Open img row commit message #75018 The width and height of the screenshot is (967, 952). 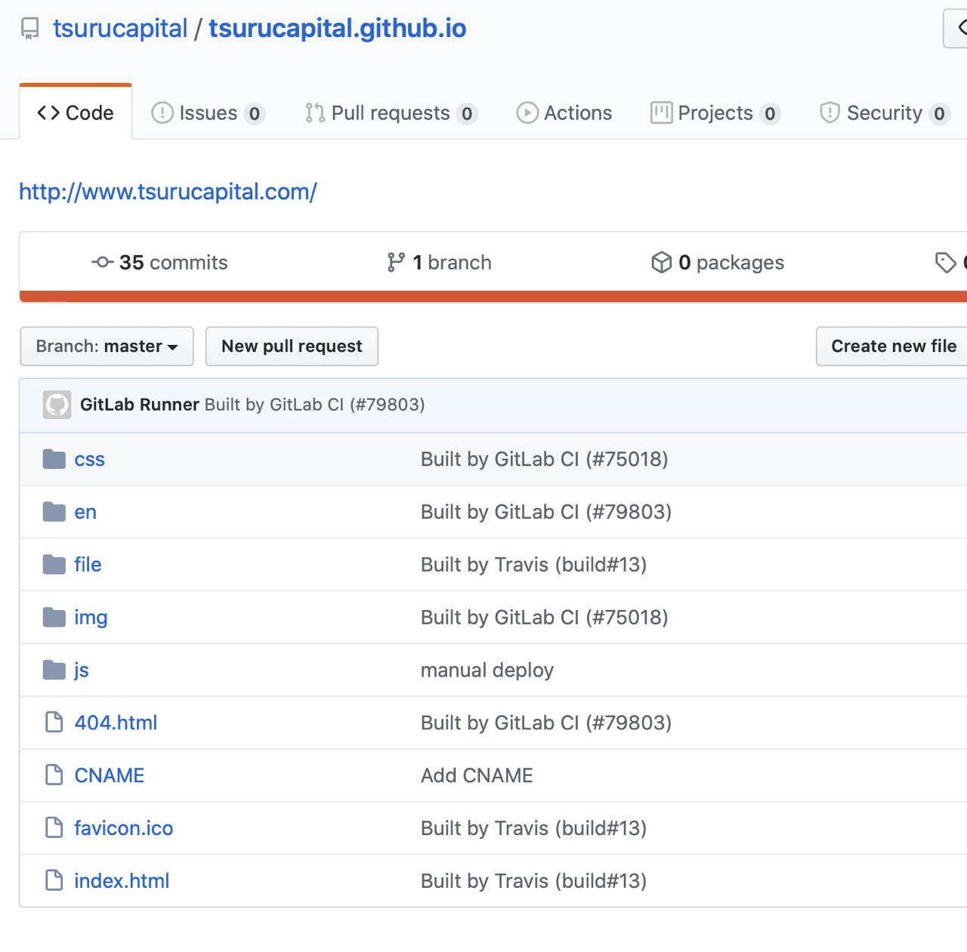pos(545,618)
